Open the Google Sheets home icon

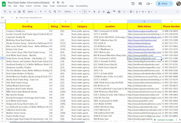(4, 4)
